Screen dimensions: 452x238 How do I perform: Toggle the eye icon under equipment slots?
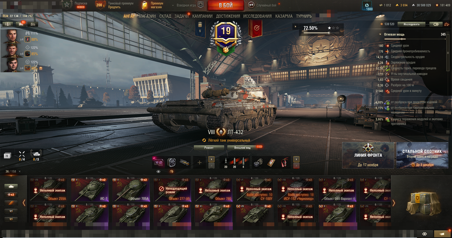[158, 172]
